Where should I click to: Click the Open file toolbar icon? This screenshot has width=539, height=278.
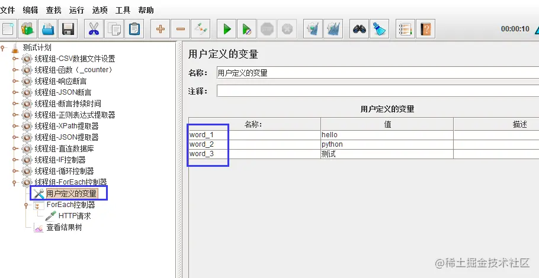tap(48, 29)
